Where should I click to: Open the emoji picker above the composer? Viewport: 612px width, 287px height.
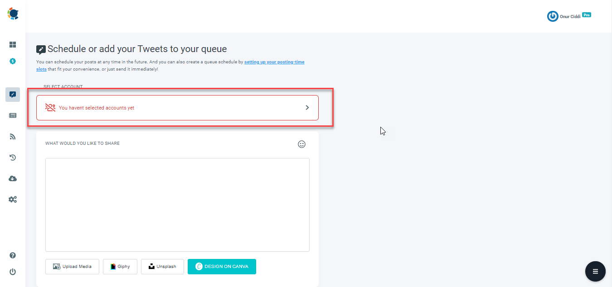click(x=301, y=144)
